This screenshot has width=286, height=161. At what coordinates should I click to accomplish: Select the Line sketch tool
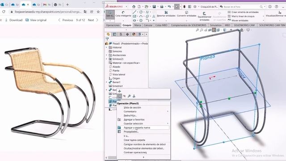[134, 12]
